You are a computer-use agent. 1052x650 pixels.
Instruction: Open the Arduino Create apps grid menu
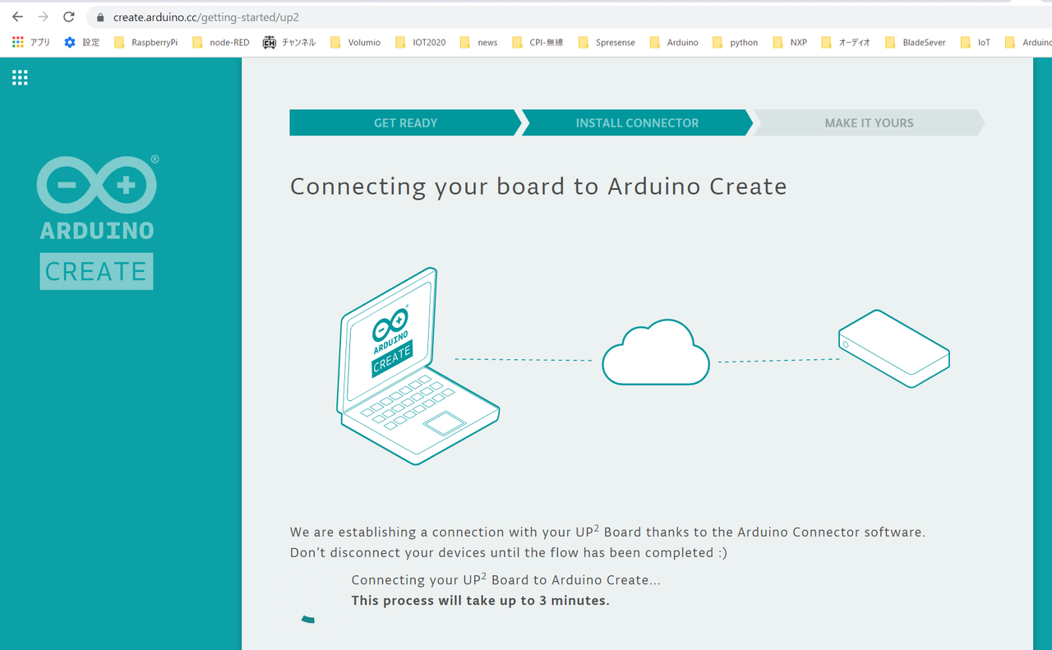click(20, 77)
